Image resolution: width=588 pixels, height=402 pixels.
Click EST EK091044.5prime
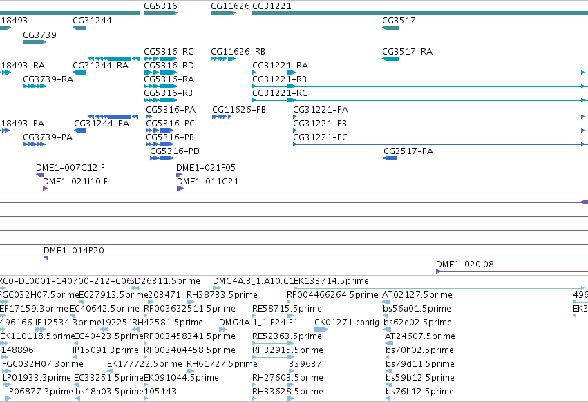(x=182, y=379)
